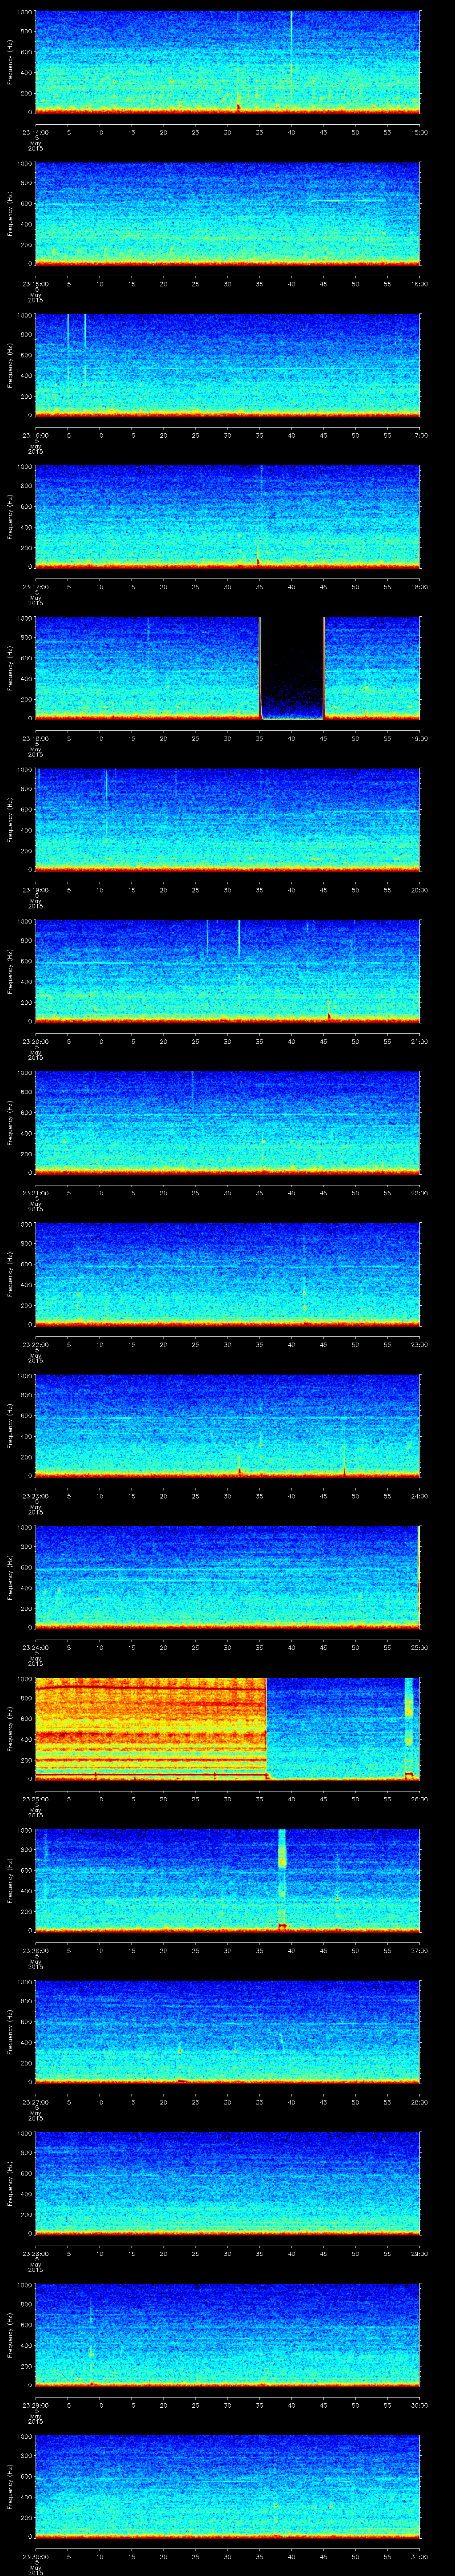
Task: Click the 23:17:00 start time label
Action: coord(35,587)
